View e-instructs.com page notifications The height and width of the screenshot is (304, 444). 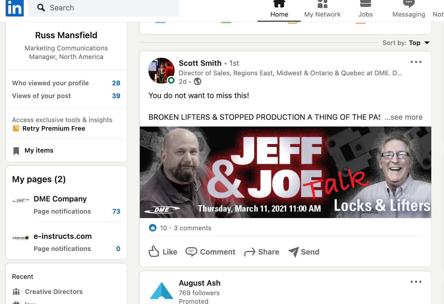click(x=77, y=249)
